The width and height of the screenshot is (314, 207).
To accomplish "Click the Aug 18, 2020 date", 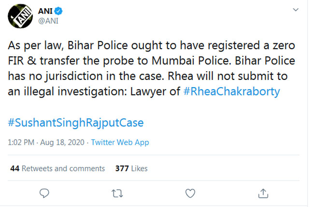I will [x=62, y=142].
